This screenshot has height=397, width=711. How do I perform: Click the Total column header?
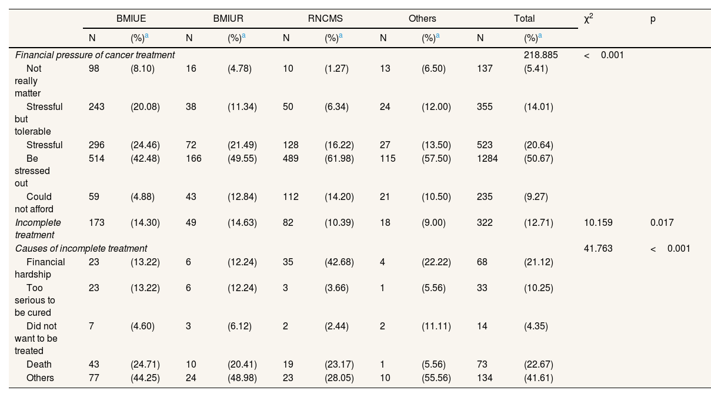[x=524, y=18]
